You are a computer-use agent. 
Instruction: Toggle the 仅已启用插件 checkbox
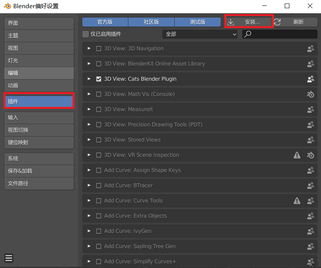click(85, 34)
